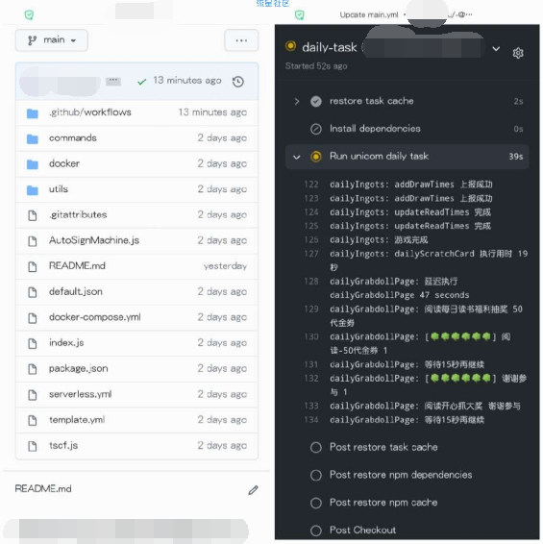Open tscf.js file
Image resolution: width=543 pixels, height=544 pixels.
pyautogui.click(x=63, y=445)
